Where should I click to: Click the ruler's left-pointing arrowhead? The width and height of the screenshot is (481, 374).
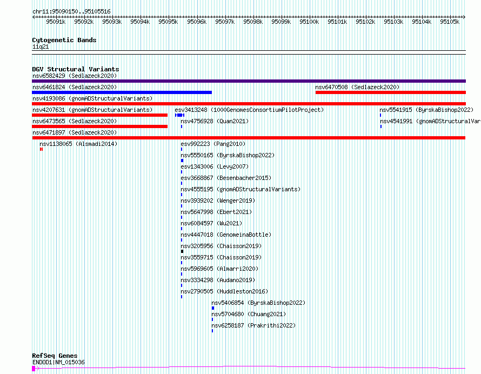(34, 17)
